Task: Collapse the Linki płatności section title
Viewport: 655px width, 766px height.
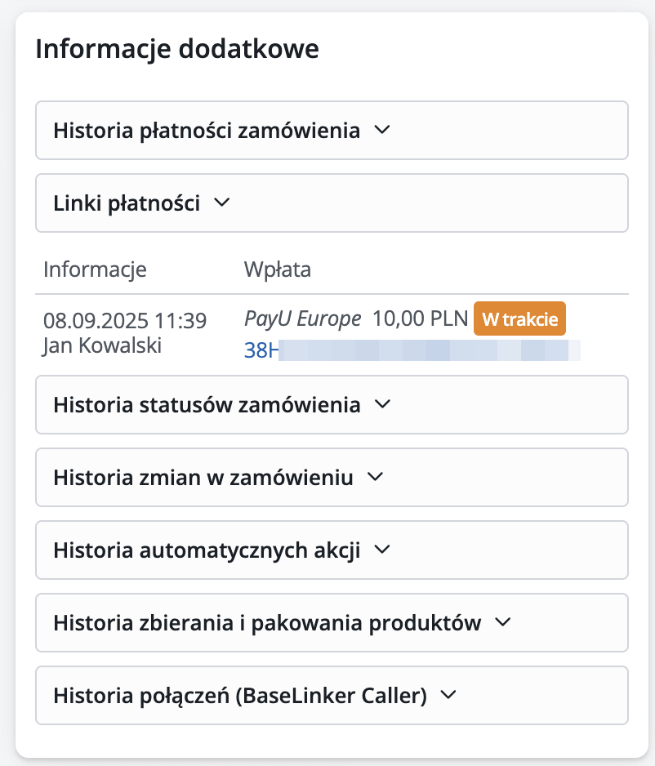Action: point(127,203)
